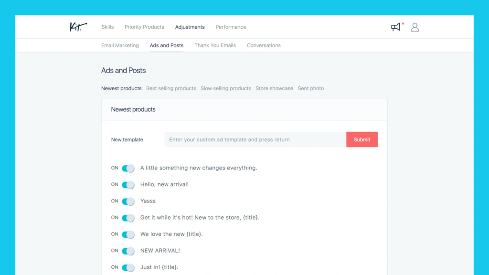Switch off 'We love the new {title}'
This screenshot has width=489, height=275.
(x=128, y=234)
